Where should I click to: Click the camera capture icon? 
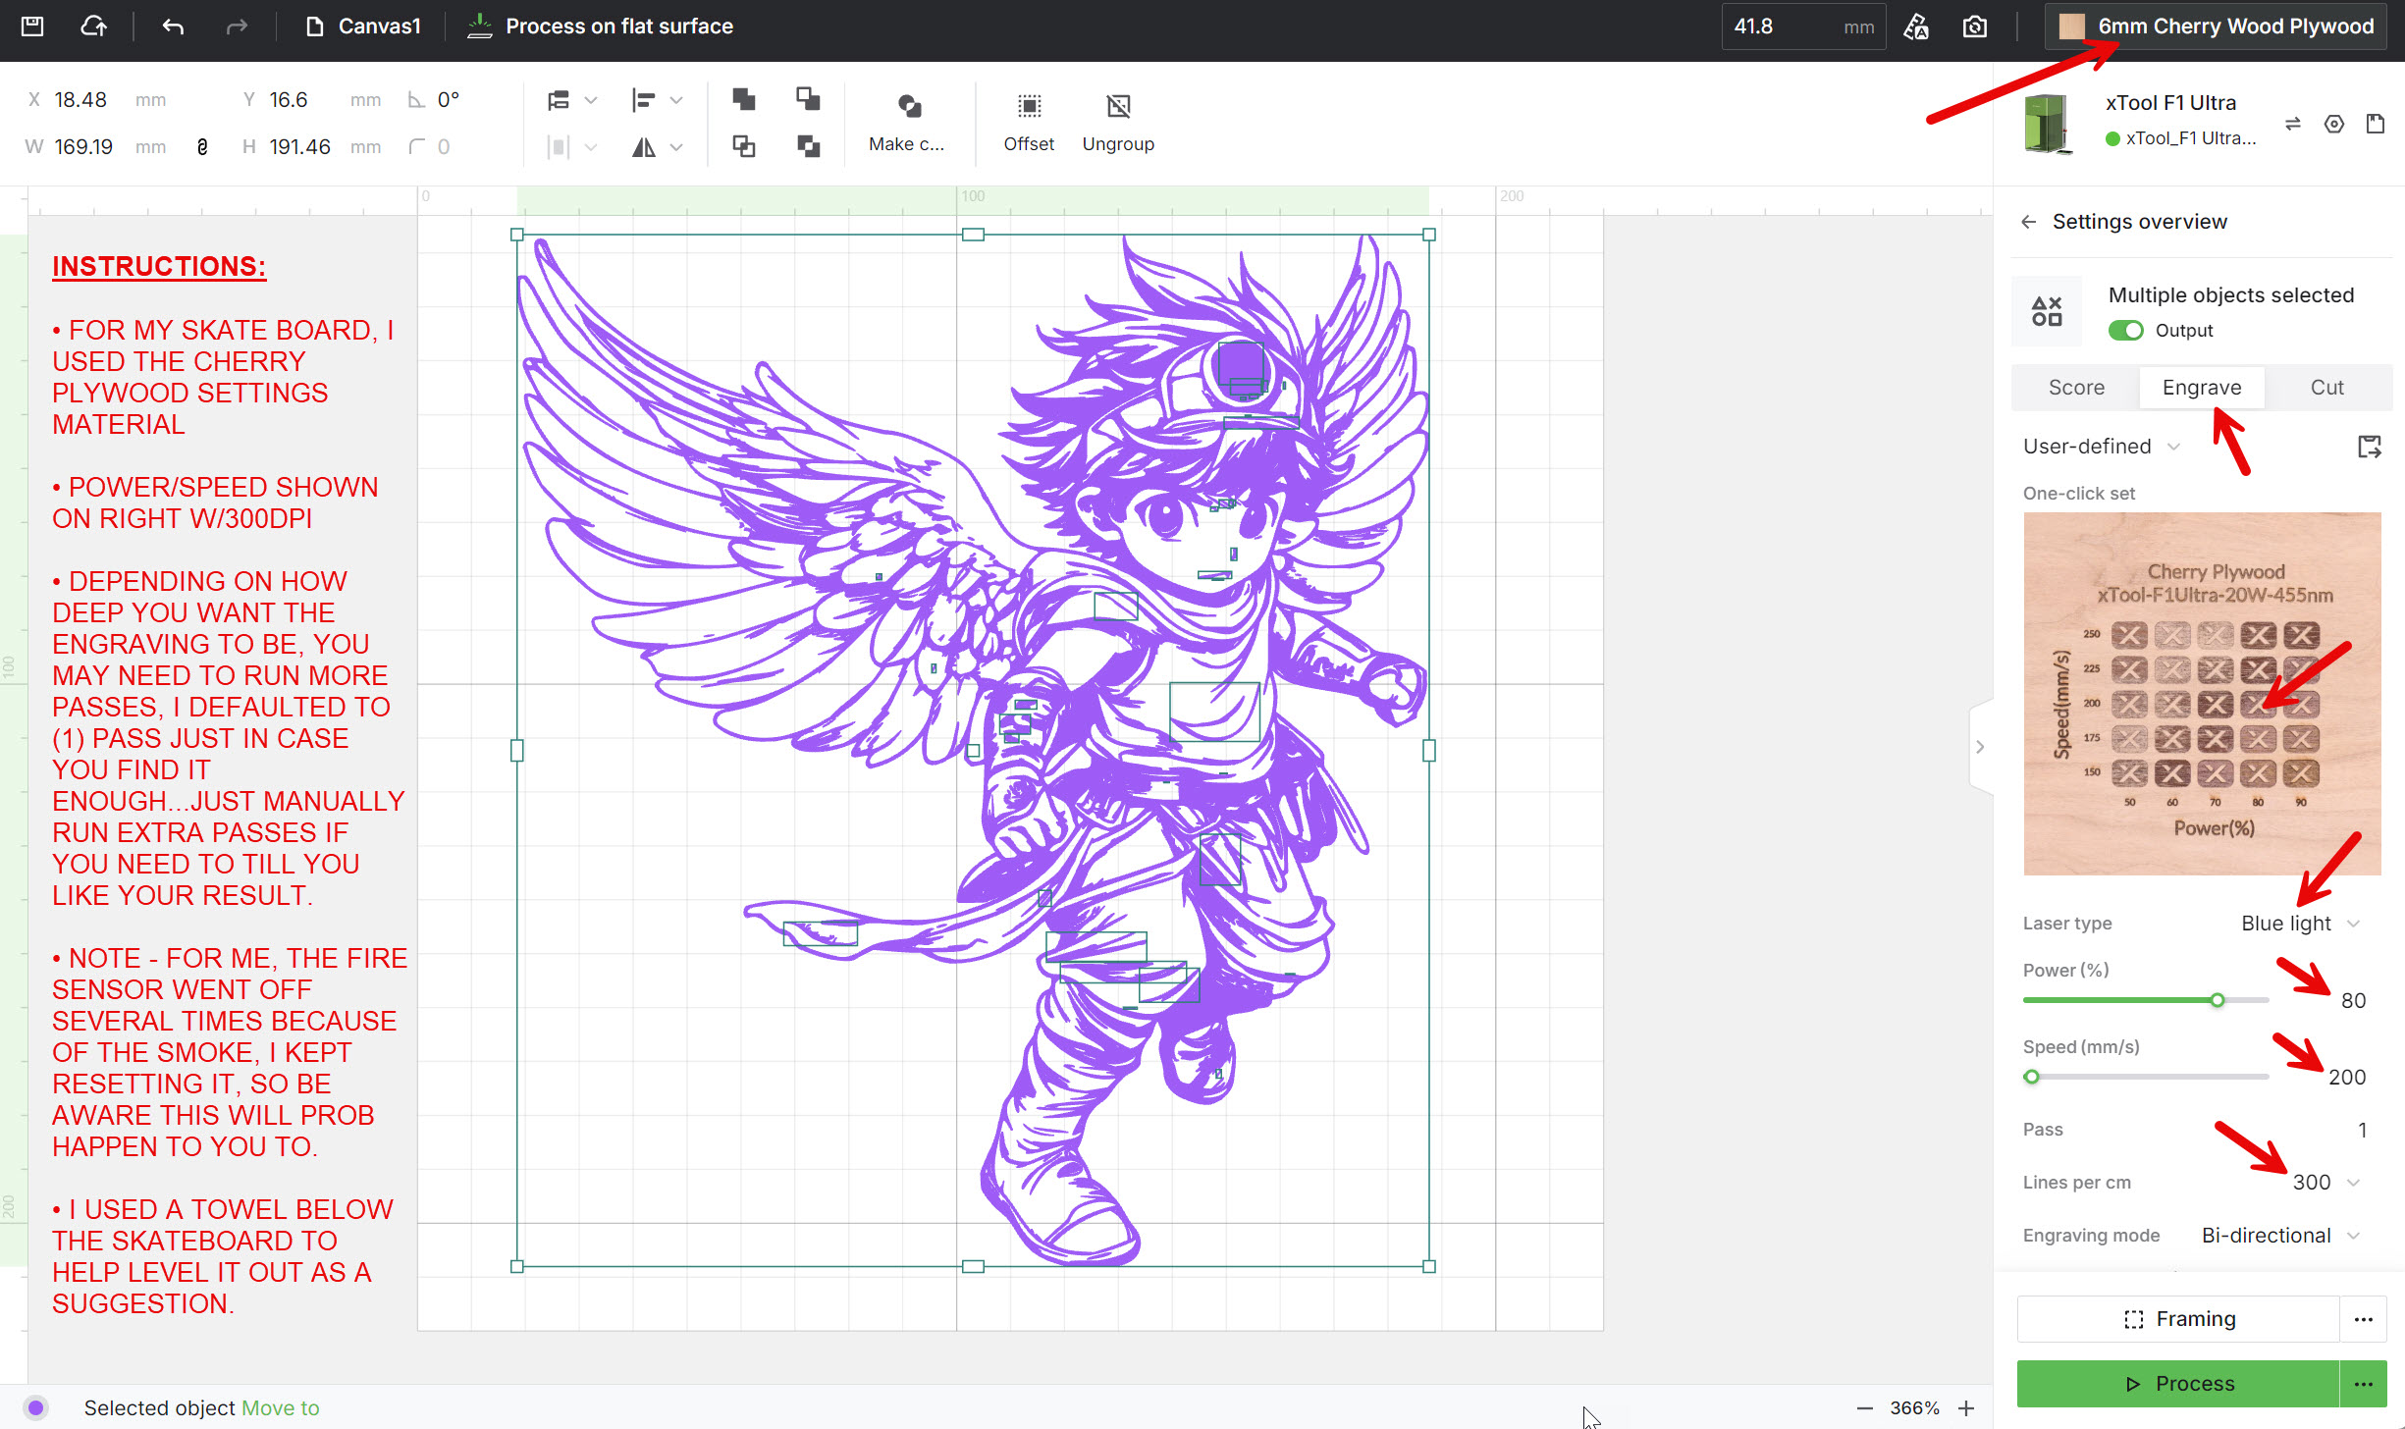click(x=1974, y=26)
